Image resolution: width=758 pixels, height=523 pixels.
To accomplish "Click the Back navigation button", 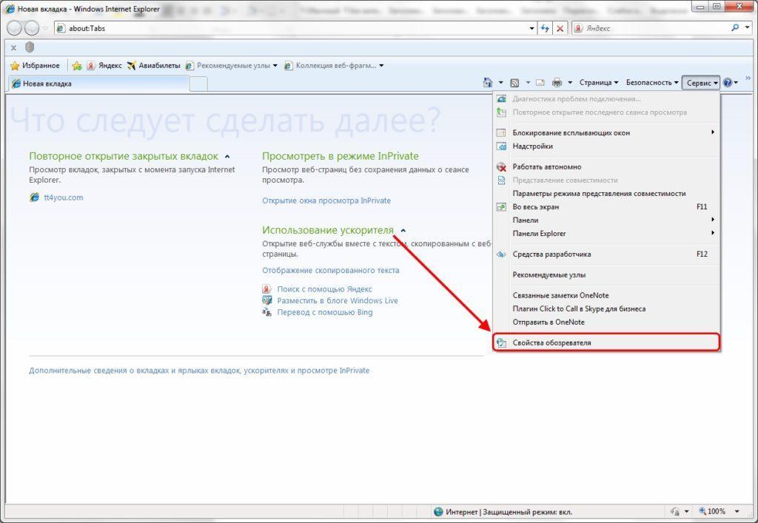I will click(15, 29).
